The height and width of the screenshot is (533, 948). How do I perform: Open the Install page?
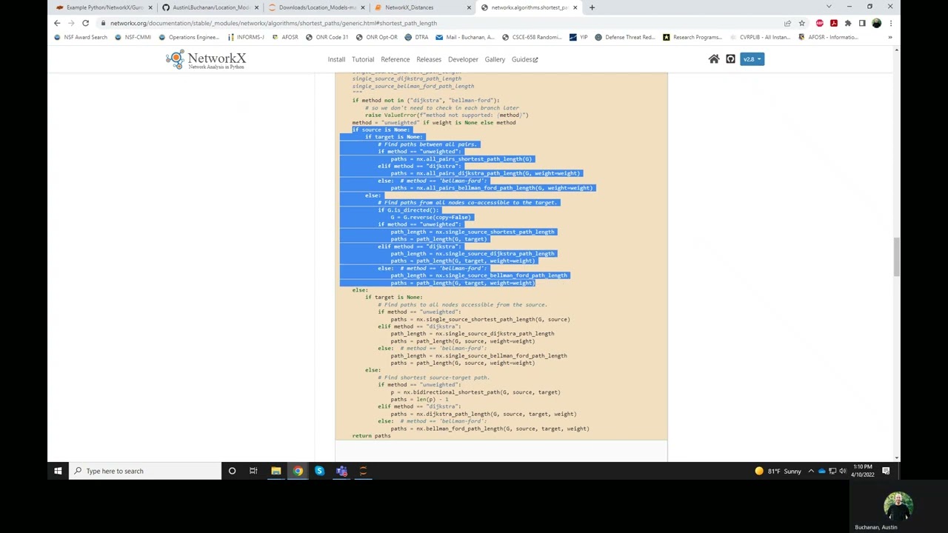tap(336, 59)
